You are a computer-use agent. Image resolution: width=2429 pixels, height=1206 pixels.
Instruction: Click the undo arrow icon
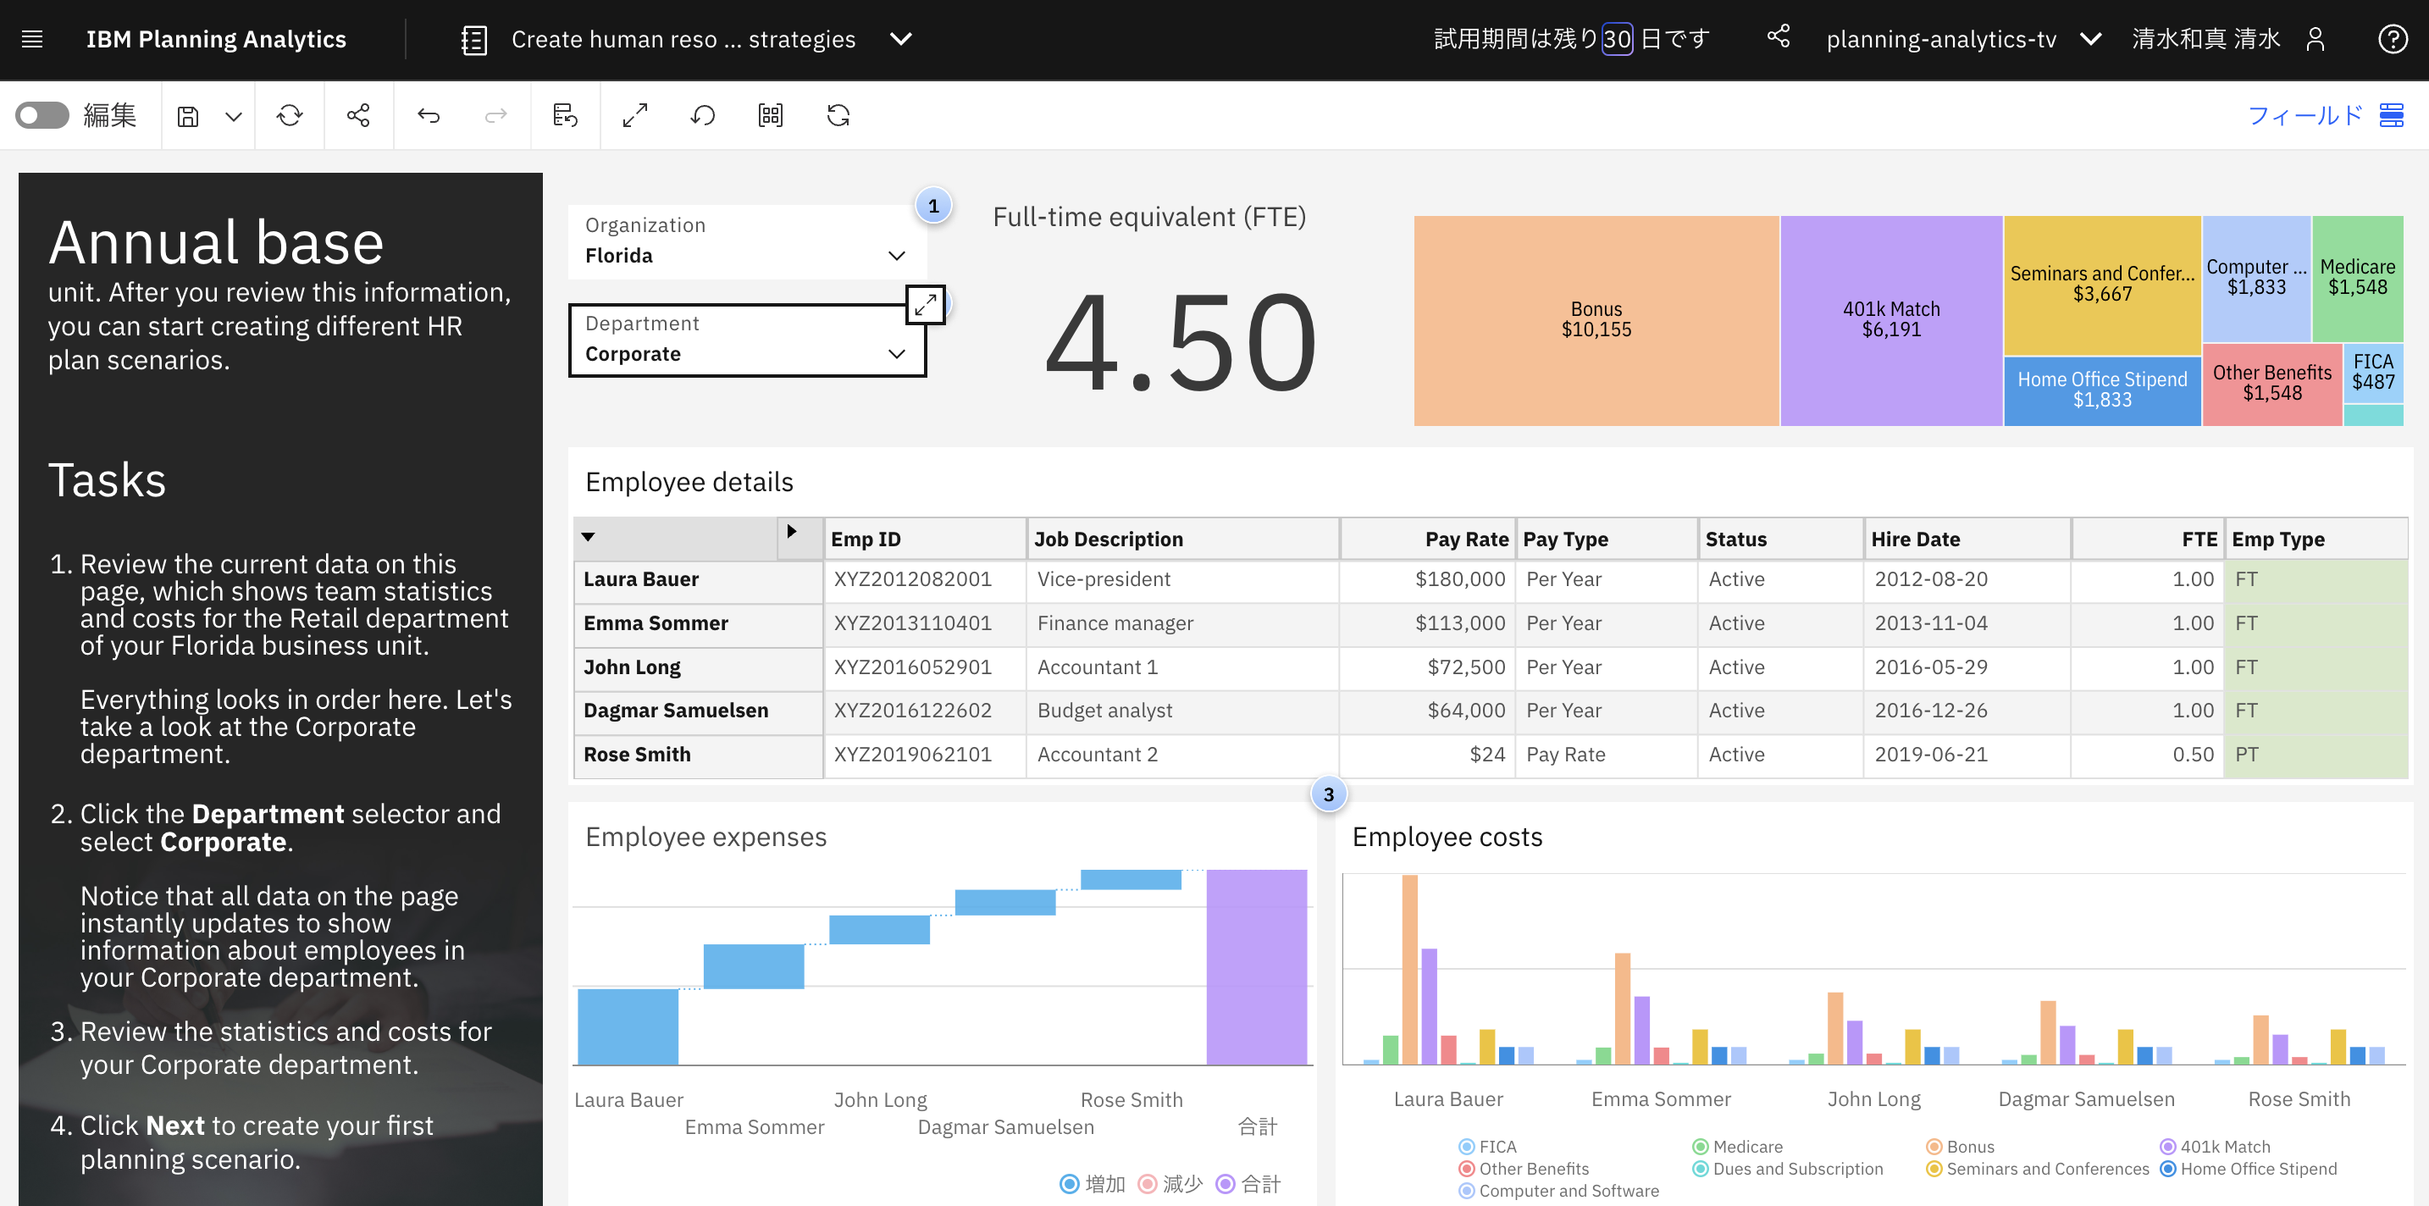click(x=429, y=116)
